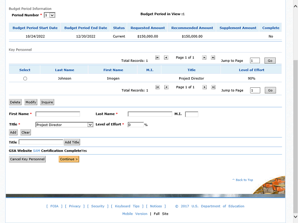Go to last page in top pagination
The width and height of the screenshot is (298, 223).
click(x=213, y=58)
